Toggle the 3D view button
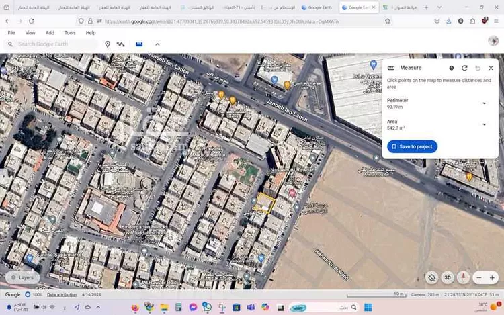 [x=448, y=277]
